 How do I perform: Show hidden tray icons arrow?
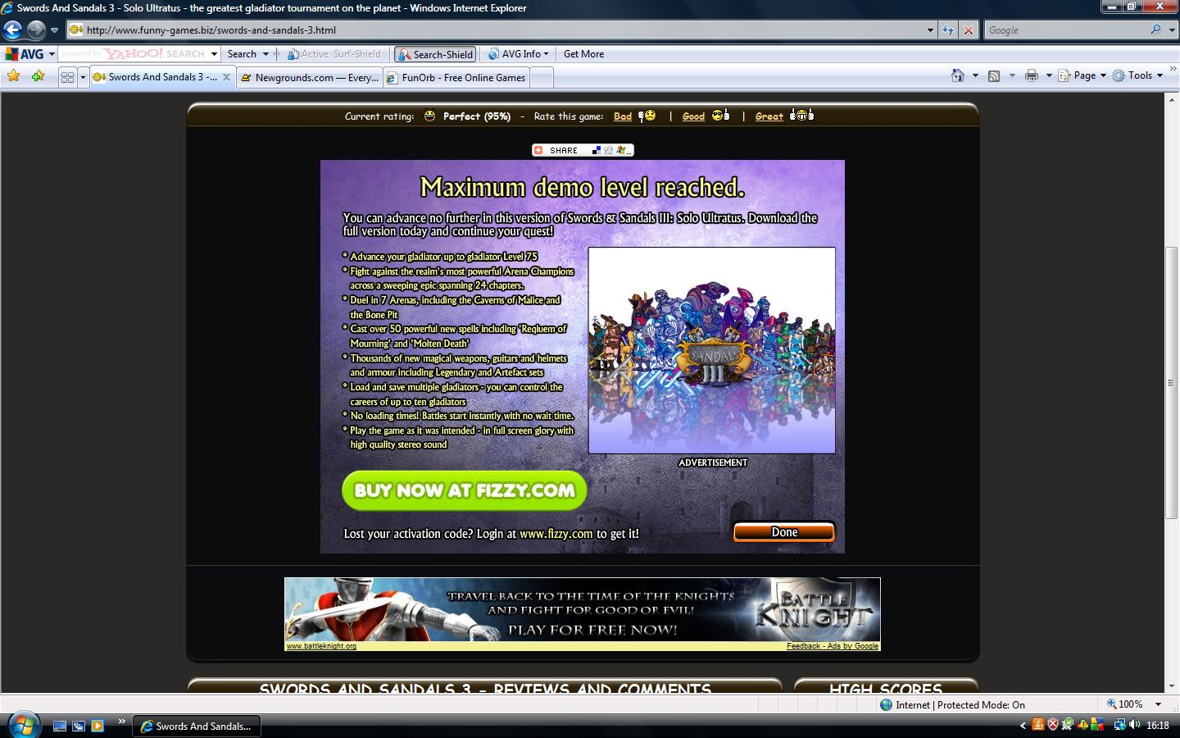coord(1023,726)
